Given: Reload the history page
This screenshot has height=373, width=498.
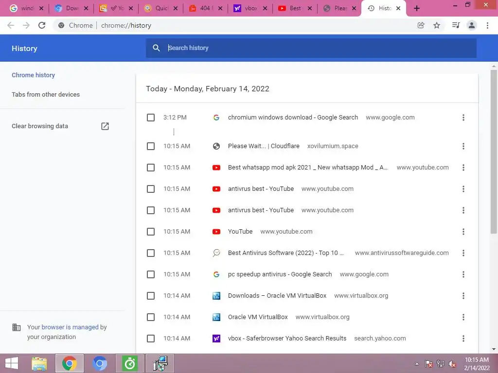Looking at the screenshot, I should 42,25.
